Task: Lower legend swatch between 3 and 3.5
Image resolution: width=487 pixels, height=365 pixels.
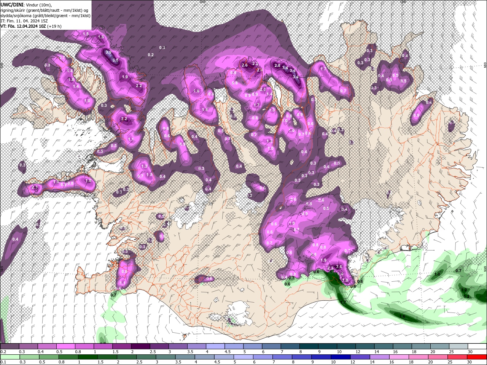Action: click(x=166, y=357)
